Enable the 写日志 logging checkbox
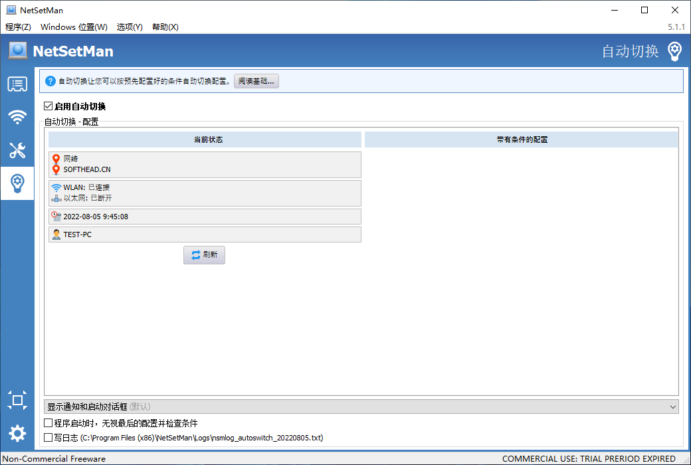Viewport: 691px width, 465px height. point(48,438)
